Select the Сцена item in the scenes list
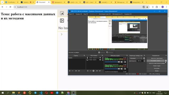 coord(77,58)
